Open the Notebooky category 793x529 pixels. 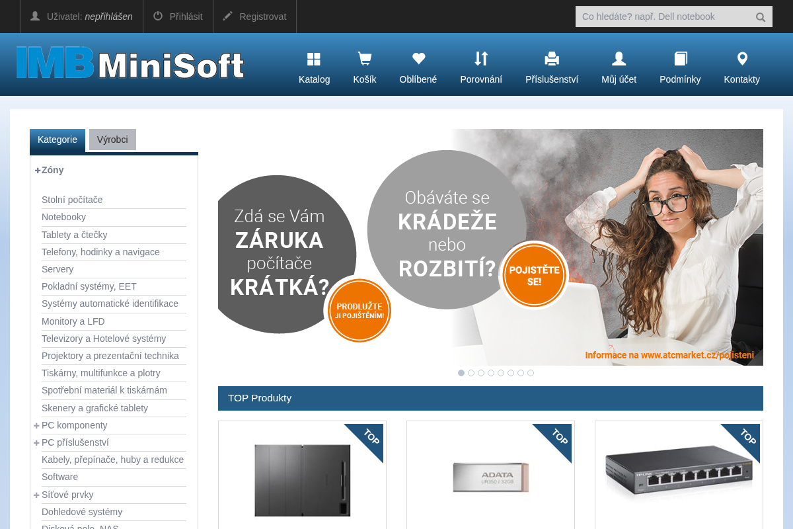(x=63, y=217)
